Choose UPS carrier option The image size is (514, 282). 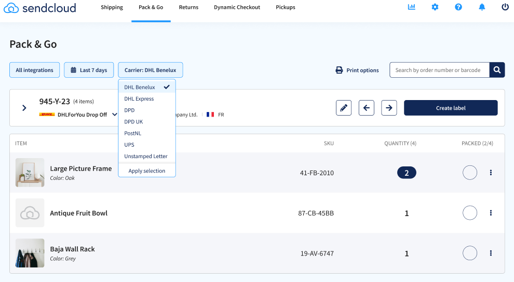pos(147,145)
